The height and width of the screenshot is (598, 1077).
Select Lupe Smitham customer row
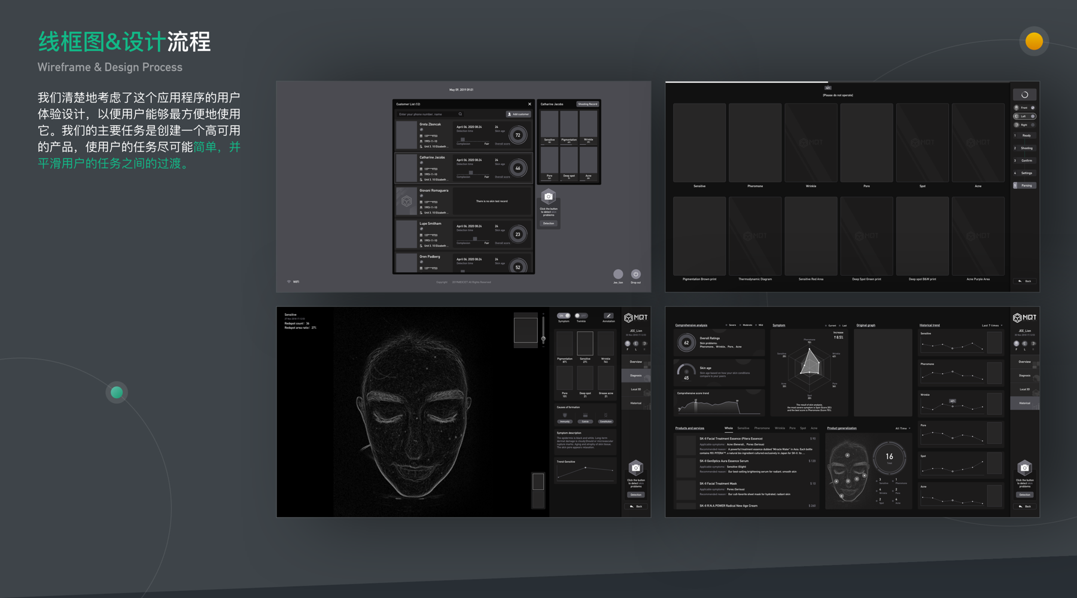(x=464, y=234)
